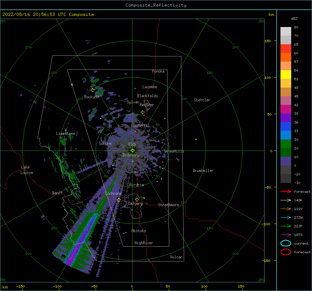The width and height of the screenshot is (312, 291).
Task: Click the Didsbury label
Action: coord(131,155)
